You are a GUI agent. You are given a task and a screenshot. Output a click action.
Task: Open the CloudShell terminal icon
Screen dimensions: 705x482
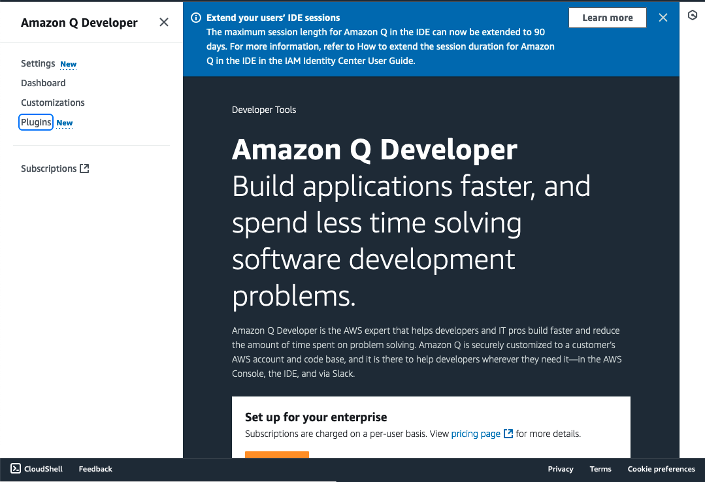[14, 468]
